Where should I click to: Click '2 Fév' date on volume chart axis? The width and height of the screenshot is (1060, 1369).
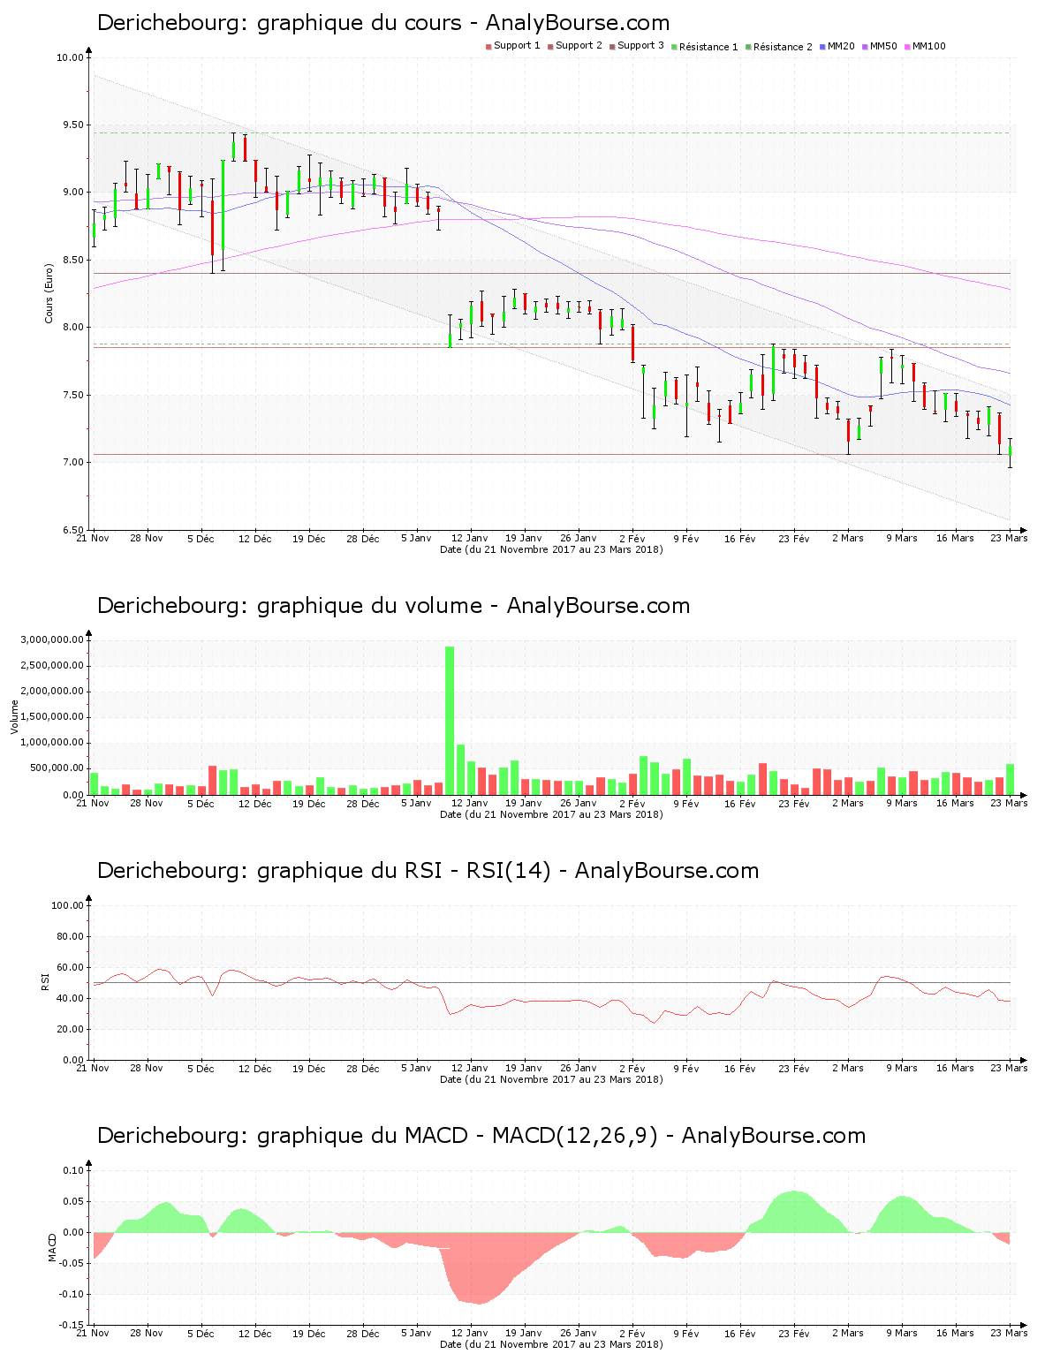(632, 803)
